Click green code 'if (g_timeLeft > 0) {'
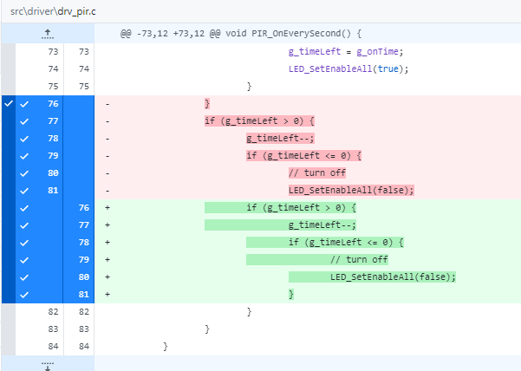The height and width of the screenshot is (371, 521). click(x=301, y=207)
